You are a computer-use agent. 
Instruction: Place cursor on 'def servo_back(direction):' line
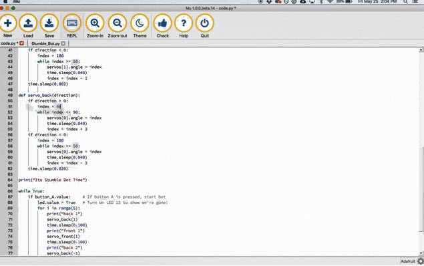coord(49,96)
